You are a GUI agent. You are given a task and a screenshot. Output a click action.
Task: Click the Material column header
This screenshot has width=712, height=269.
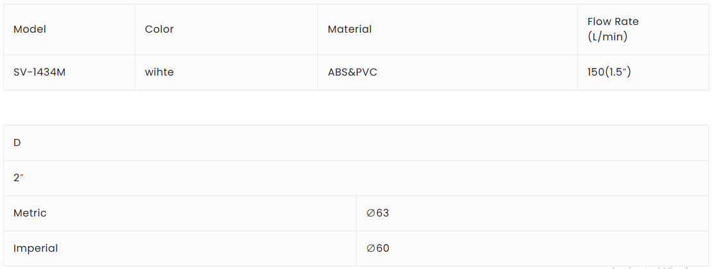coord(350,29)
